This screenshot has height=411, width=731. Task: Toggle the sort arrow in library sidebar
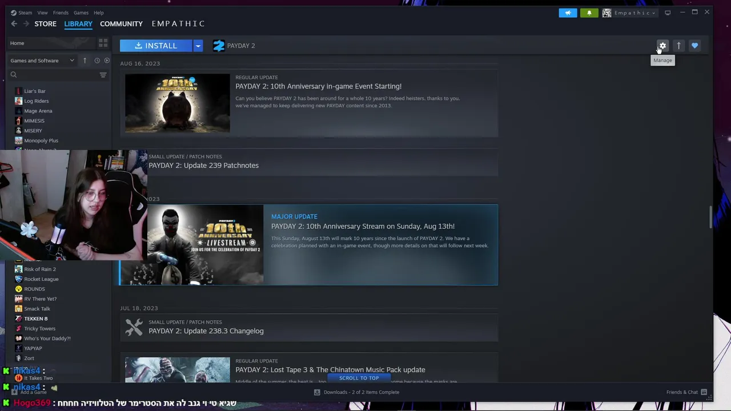pyautogui.click(x=85, y=61)
